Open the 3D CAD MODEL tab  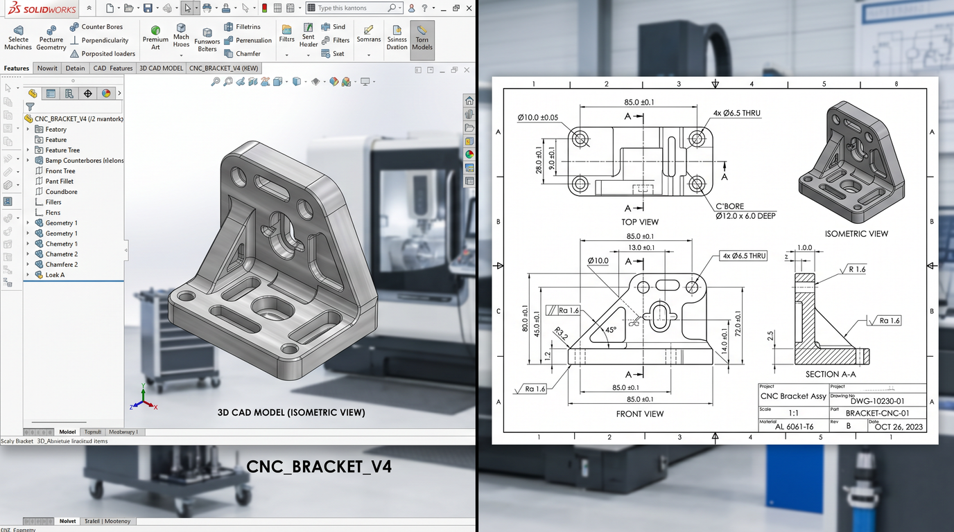point(161,69)
